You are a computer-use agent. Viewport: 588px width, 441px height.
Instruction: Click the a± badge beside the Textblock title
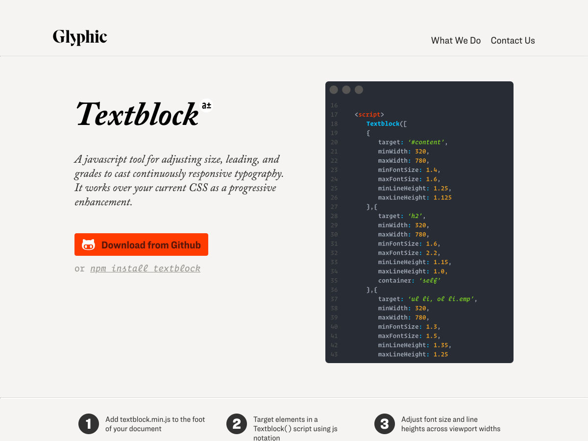pyautogui.click(x=206, y=105)
